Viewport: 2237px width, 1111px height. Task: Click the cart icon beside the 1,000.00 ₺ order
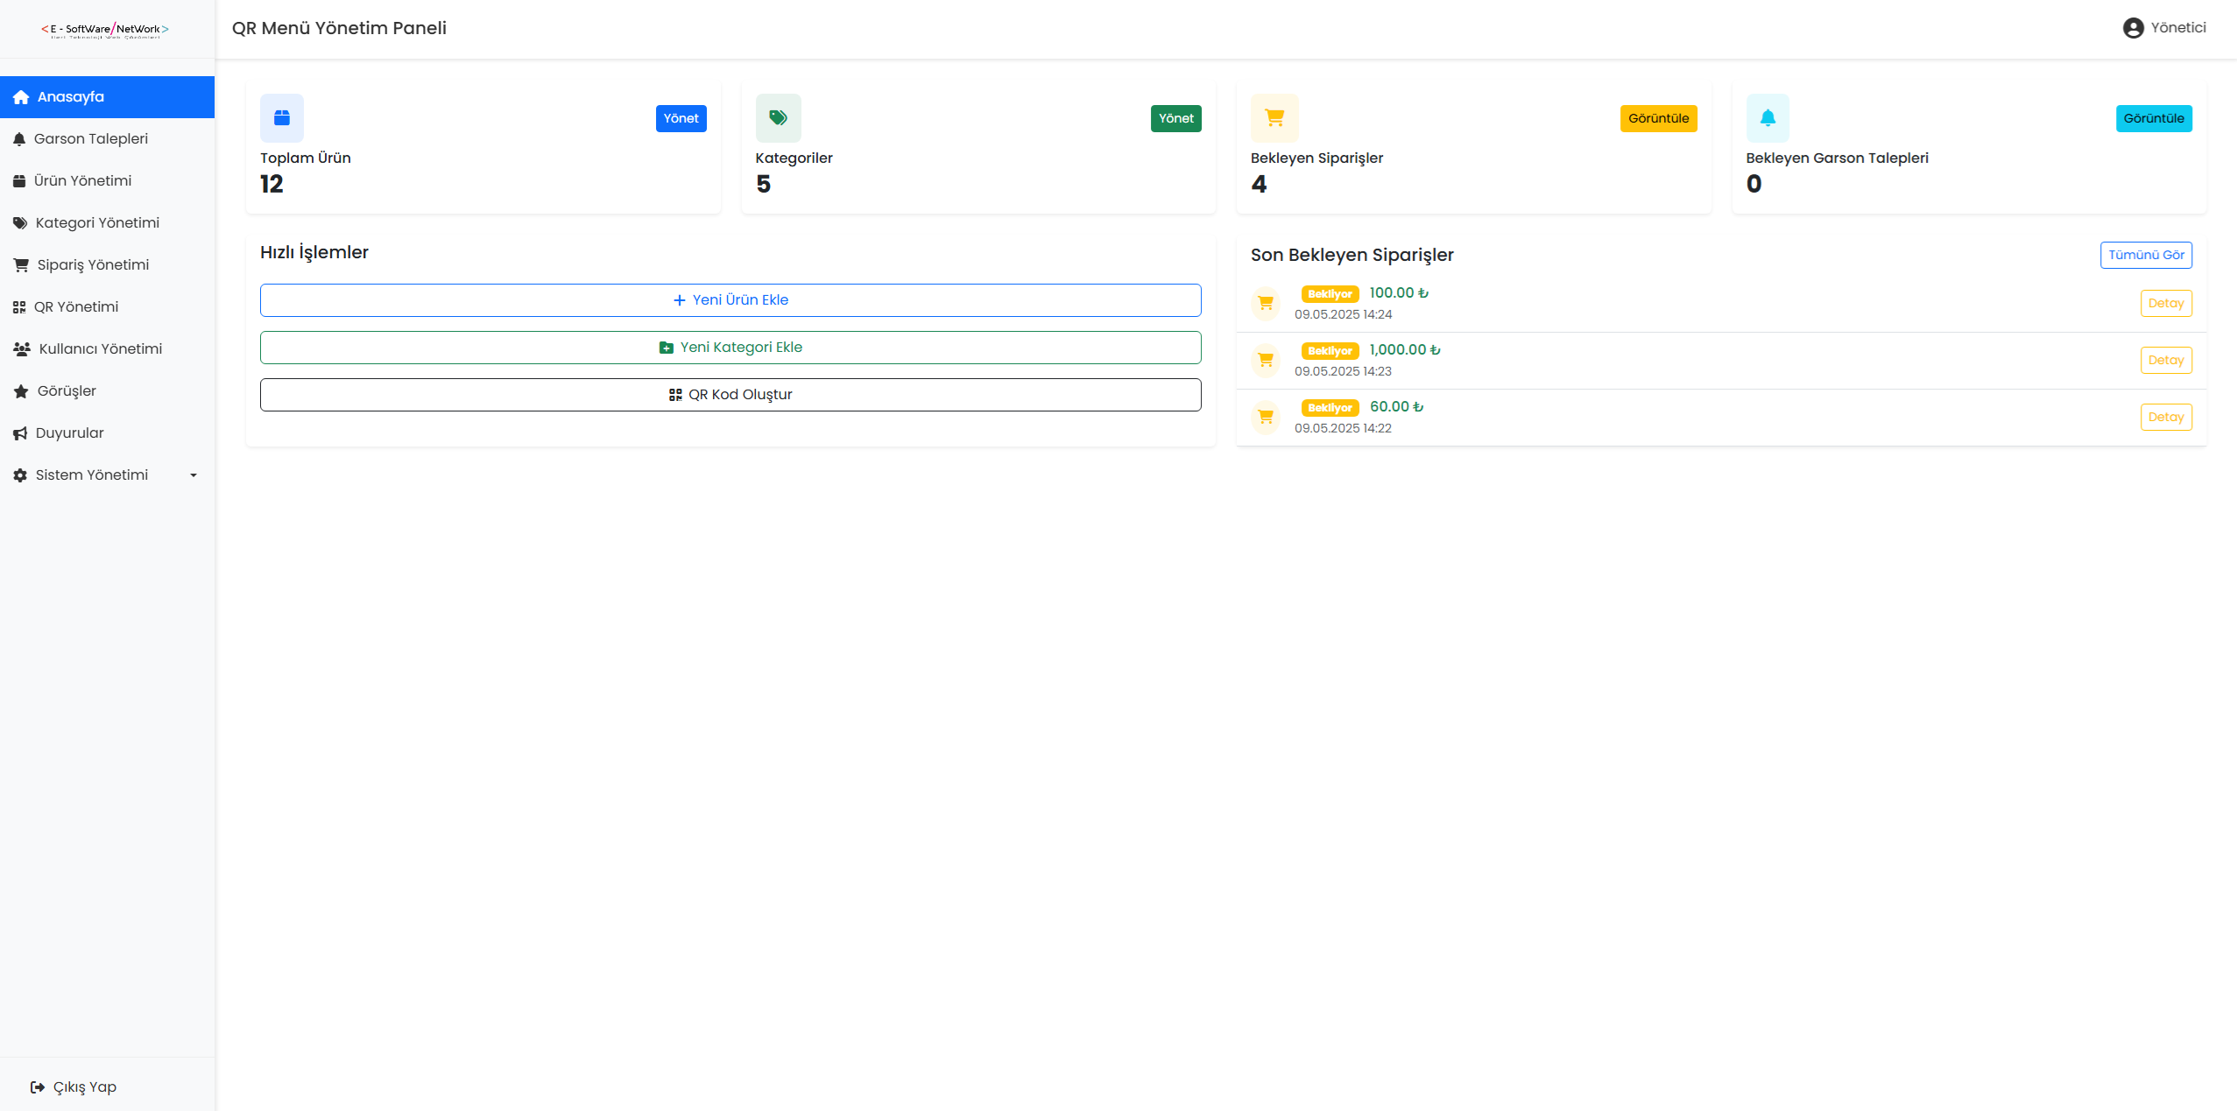click(x=1266, y=361)
